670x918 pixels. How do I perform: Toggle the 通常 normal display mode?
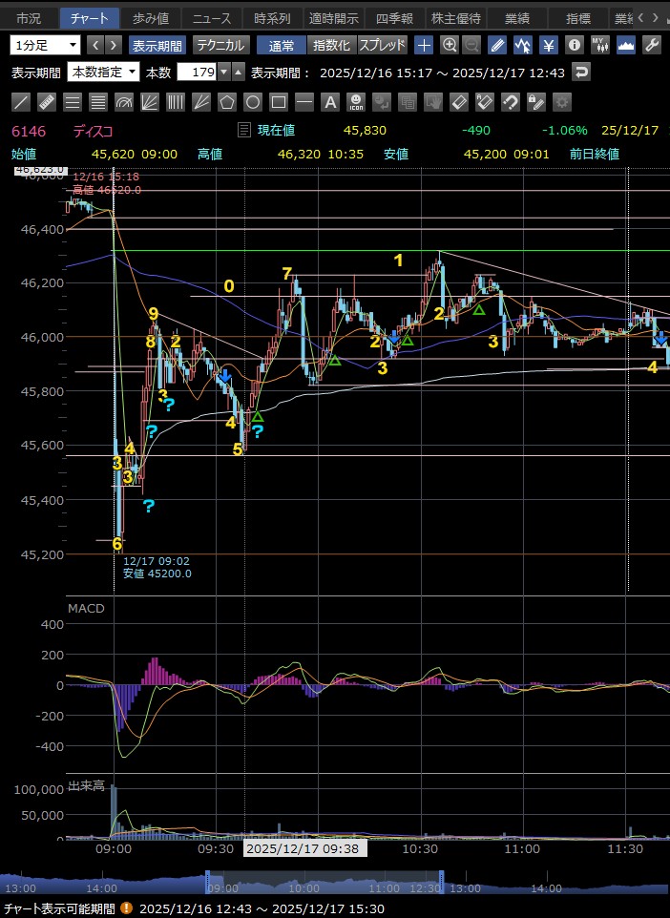(282, 45)
